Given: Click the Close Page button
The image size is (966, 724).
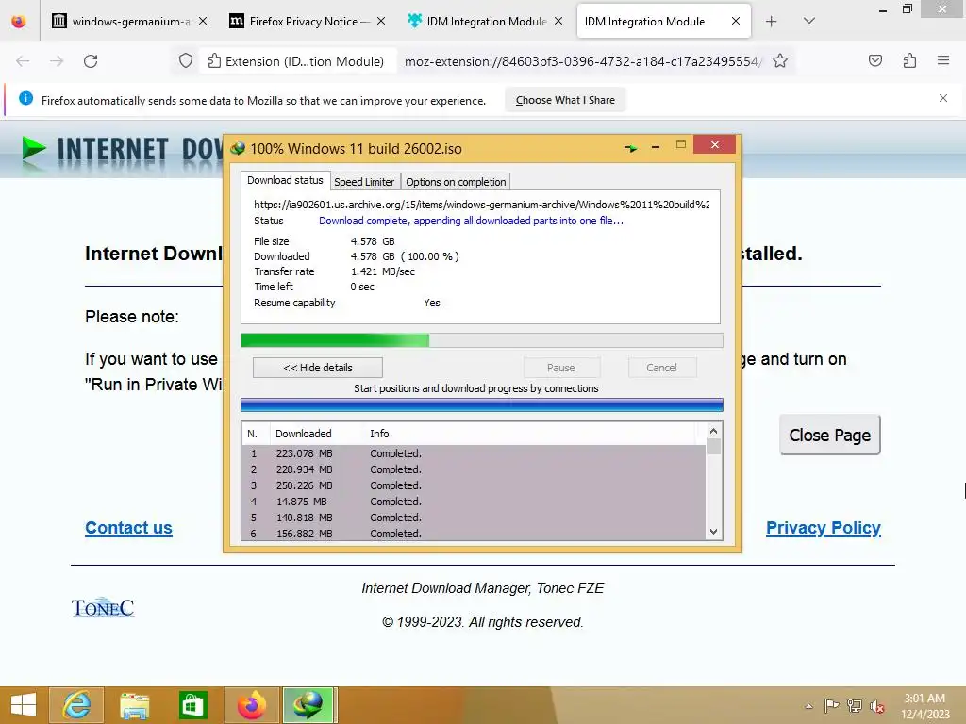Looking at the screenshot, I should (x=829, y=435).
